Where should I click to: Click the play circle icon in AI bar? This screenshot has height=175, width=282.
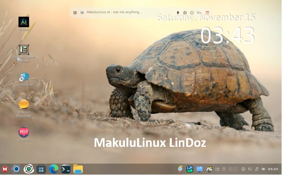185,13
